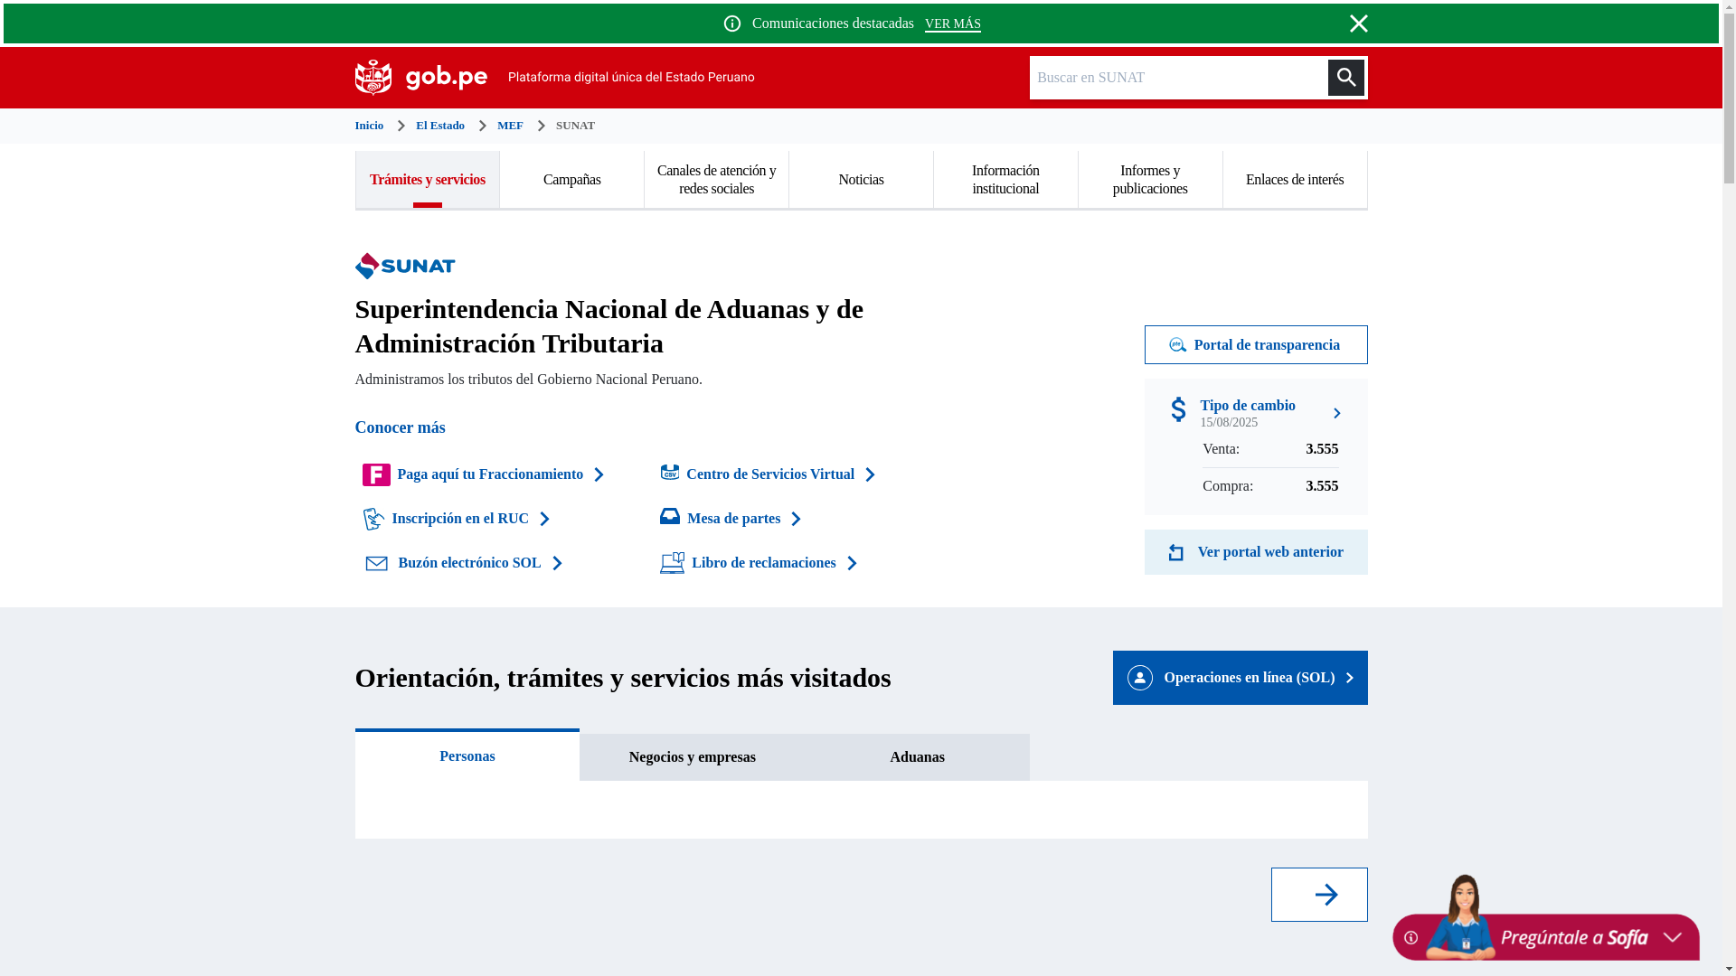This screenshot has height=976, width=1736.
Task: Open Buzón electrónico SOL link
Action: pos(469,563)
